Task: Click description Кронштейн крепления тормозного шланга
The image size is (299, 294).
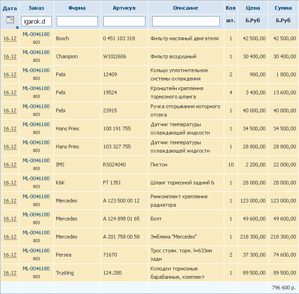Action: (x=177, y=92)
